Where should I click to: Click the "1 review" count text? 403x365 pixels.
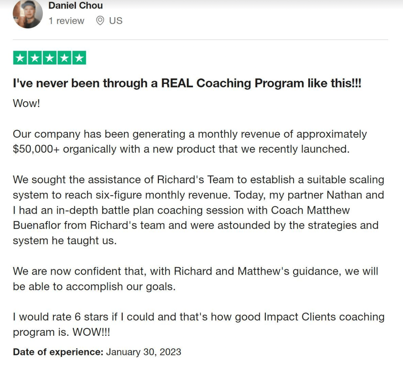coord(66,21)
